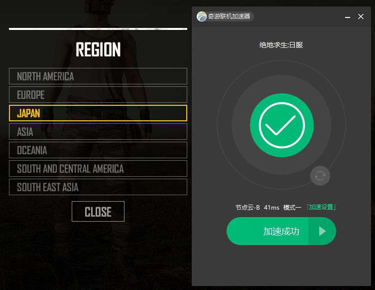Pick the Asia region entry
The width and height of the screenshot is (375, 290).
[x=98, y=132]
